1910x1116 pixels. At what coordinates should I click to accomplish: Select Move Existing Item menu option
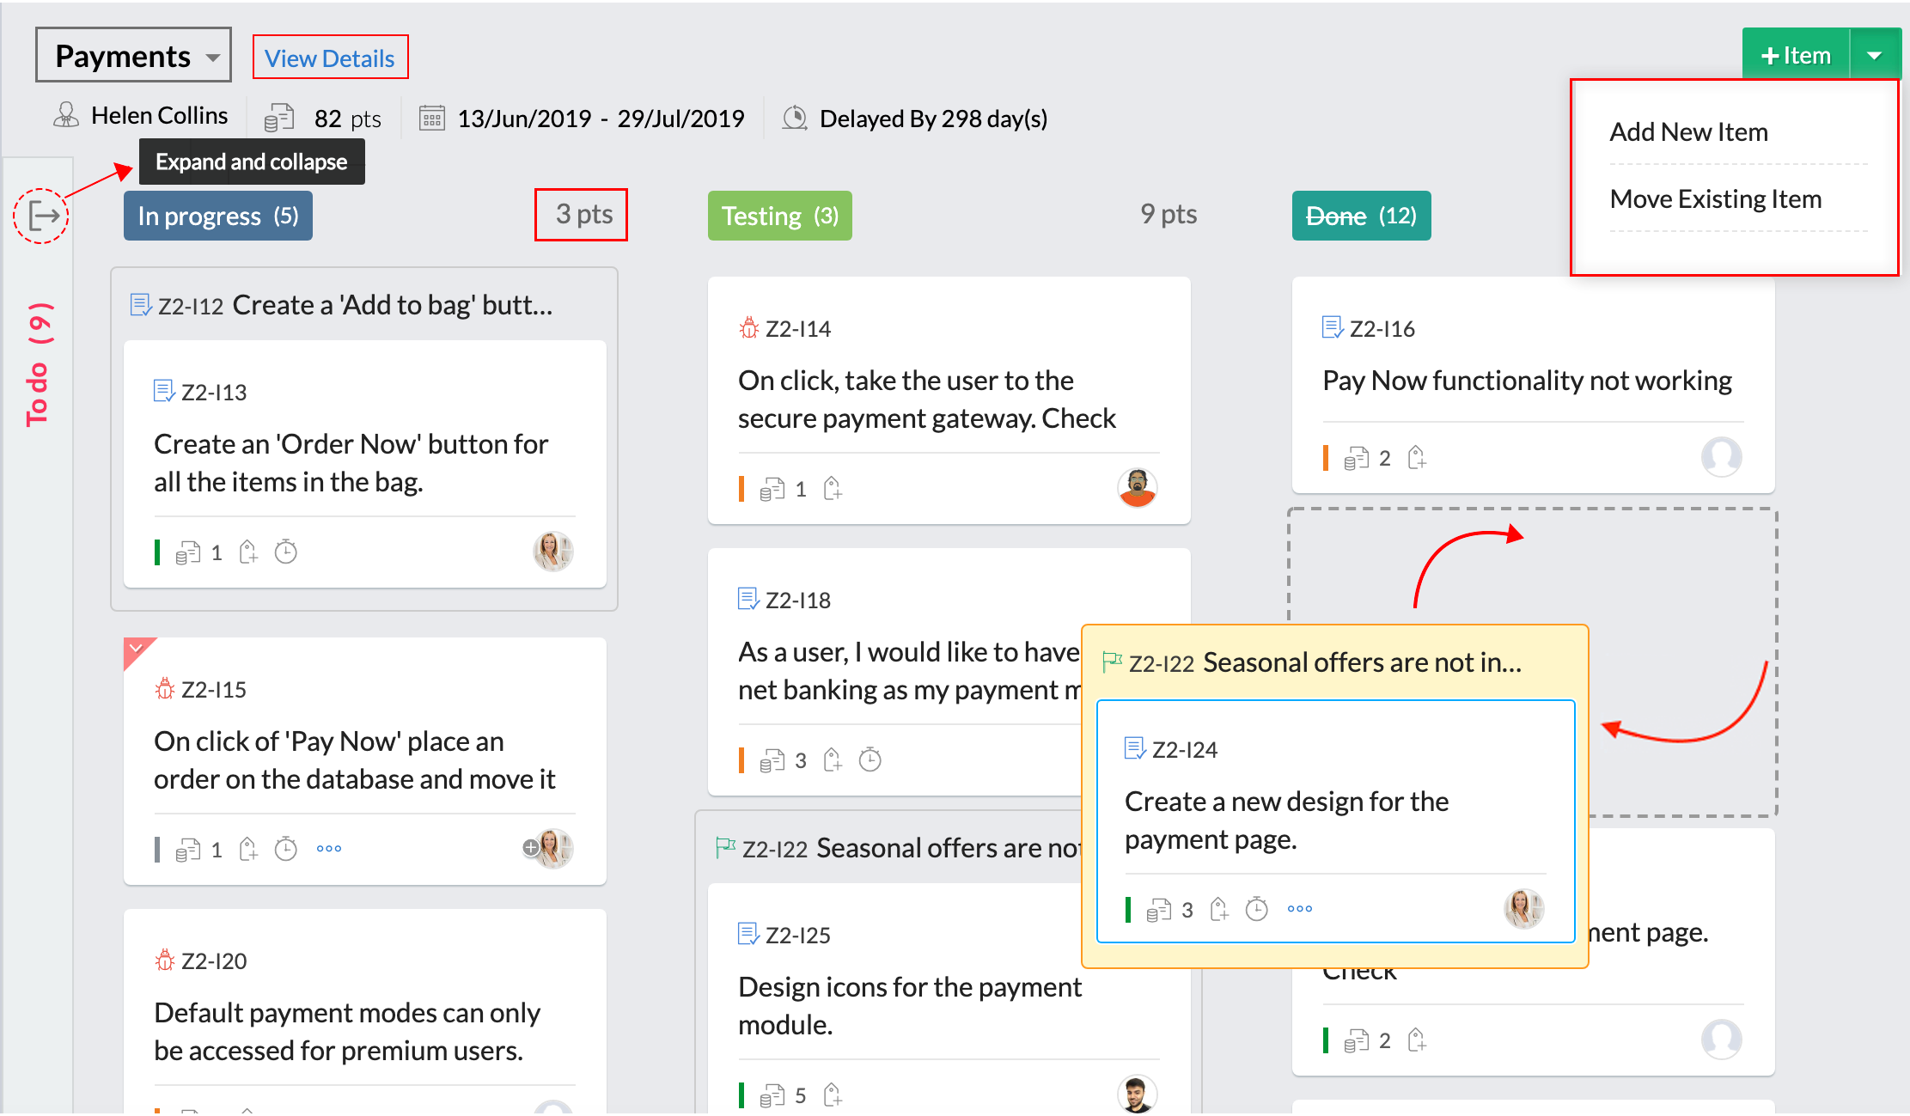[1715, 199]
